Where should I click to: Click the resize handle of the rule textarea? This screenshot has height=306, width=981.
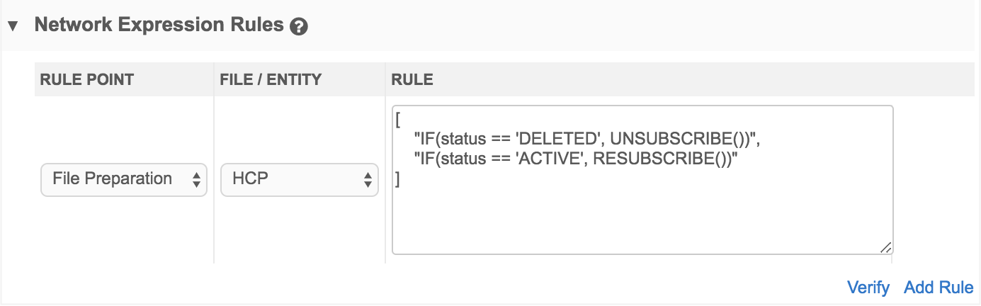click(885, 246)
